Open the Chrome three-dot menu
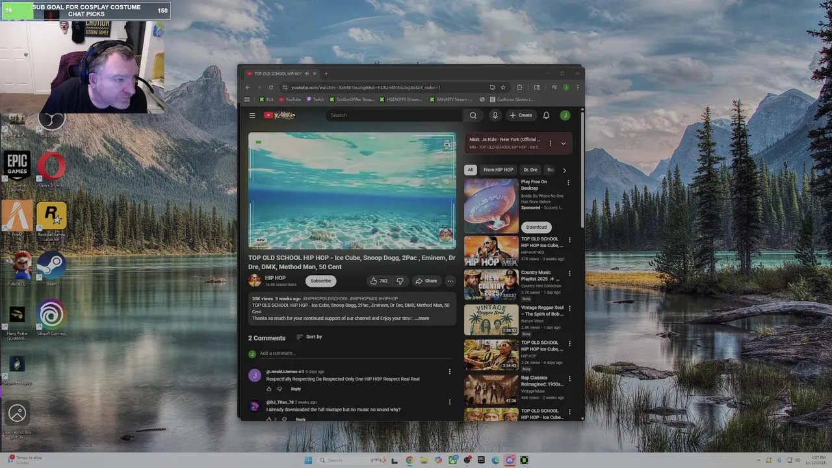The height and width of the screenshot is (468, 832). click(x=577, y=87)
